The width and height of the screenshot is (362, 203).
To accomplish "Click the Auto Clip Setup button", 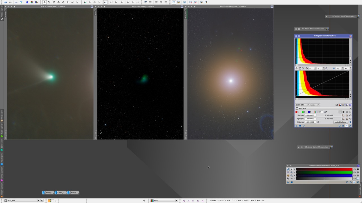I will point(341,122).
